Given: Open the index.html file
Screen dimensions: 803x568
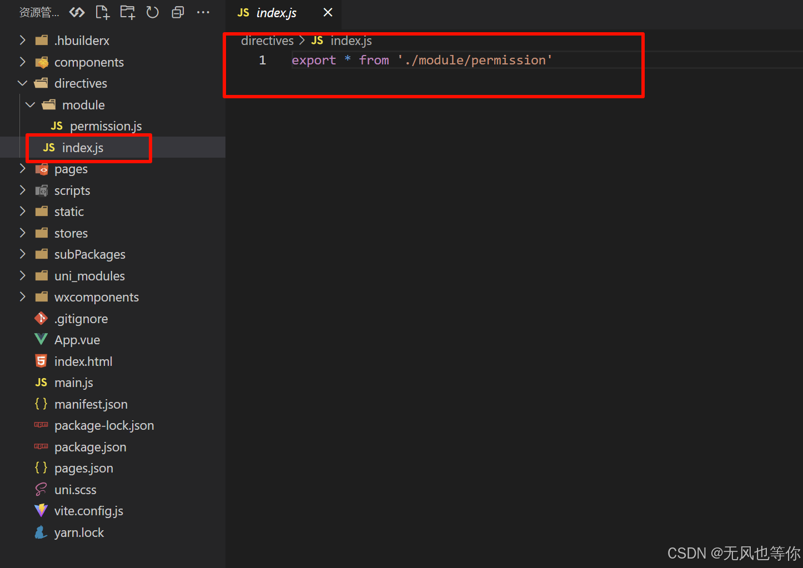Looking at the screenshot, I should [x=113, y=361].
